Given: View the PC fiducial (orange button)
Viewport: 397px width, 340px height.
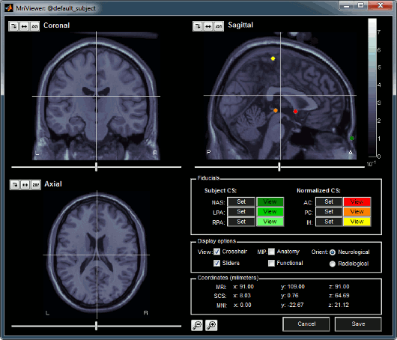Looking at the screenshot, I should [x=357, y=212].
